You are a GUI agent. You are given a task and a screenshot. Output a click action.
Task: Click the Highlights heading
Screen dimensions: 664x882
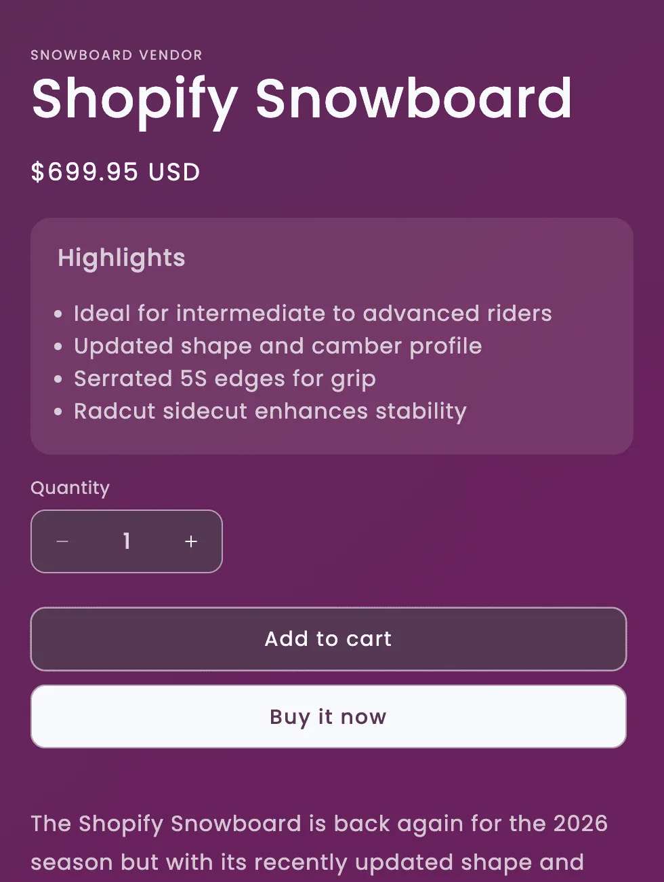[121, 258]
